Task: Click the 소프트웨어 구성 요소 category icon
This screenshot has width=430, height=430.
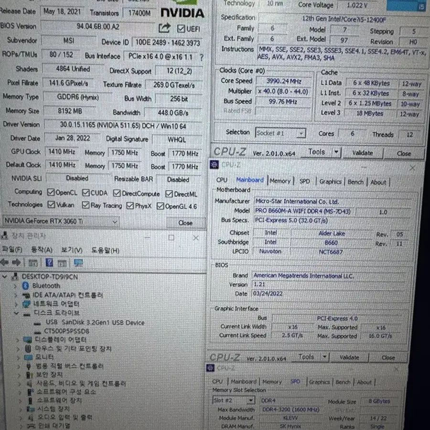Action: 31,392
